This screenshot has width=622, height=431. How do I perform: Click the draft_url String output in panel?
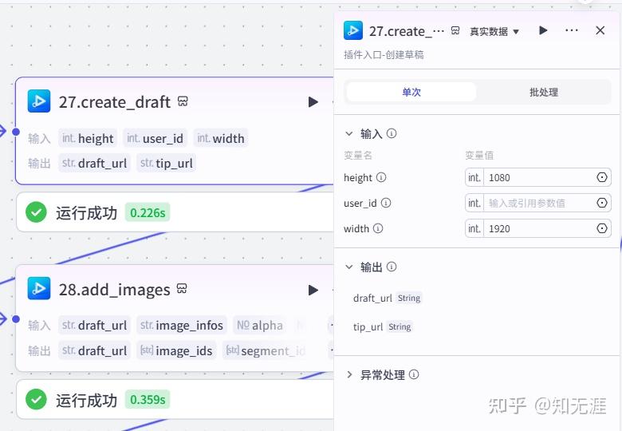[x=388, y=298]
